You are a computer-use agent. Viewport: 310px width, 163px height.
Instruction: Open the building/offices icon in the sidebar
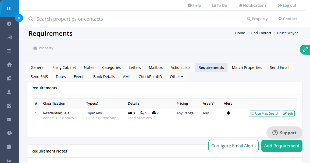9,78
